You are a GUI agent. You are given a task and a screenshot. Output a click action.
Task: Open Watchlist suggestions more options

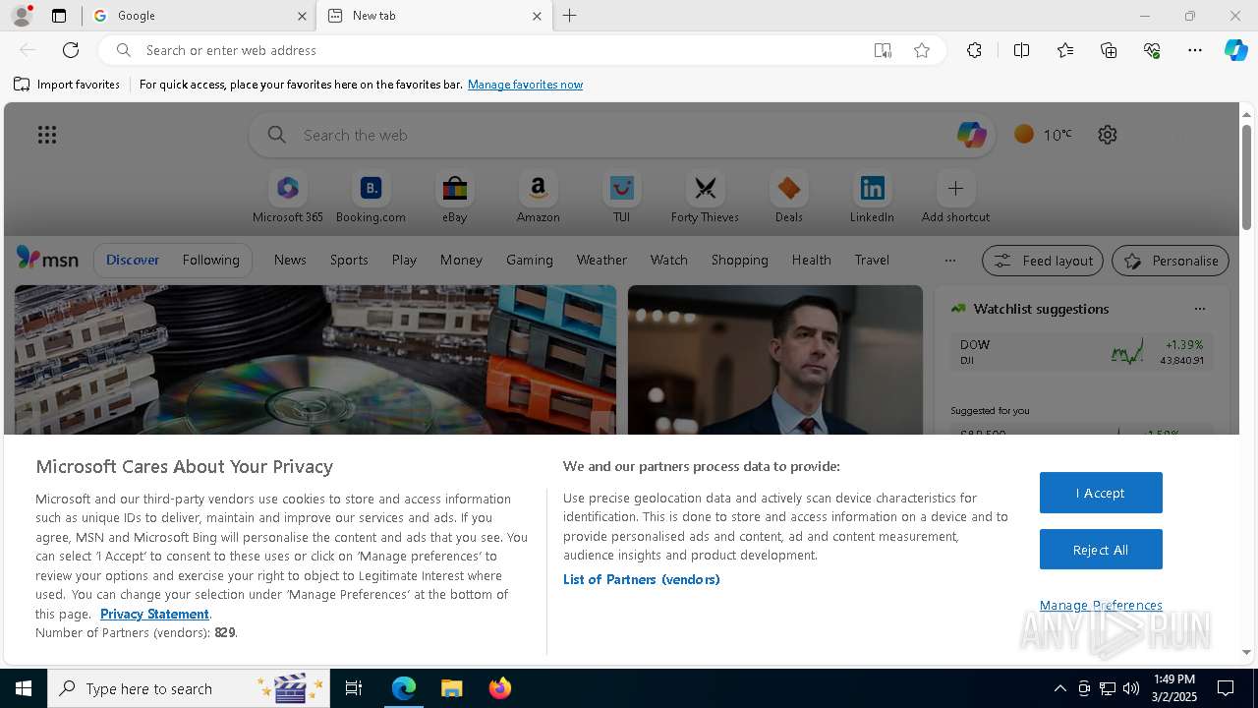1200,309
